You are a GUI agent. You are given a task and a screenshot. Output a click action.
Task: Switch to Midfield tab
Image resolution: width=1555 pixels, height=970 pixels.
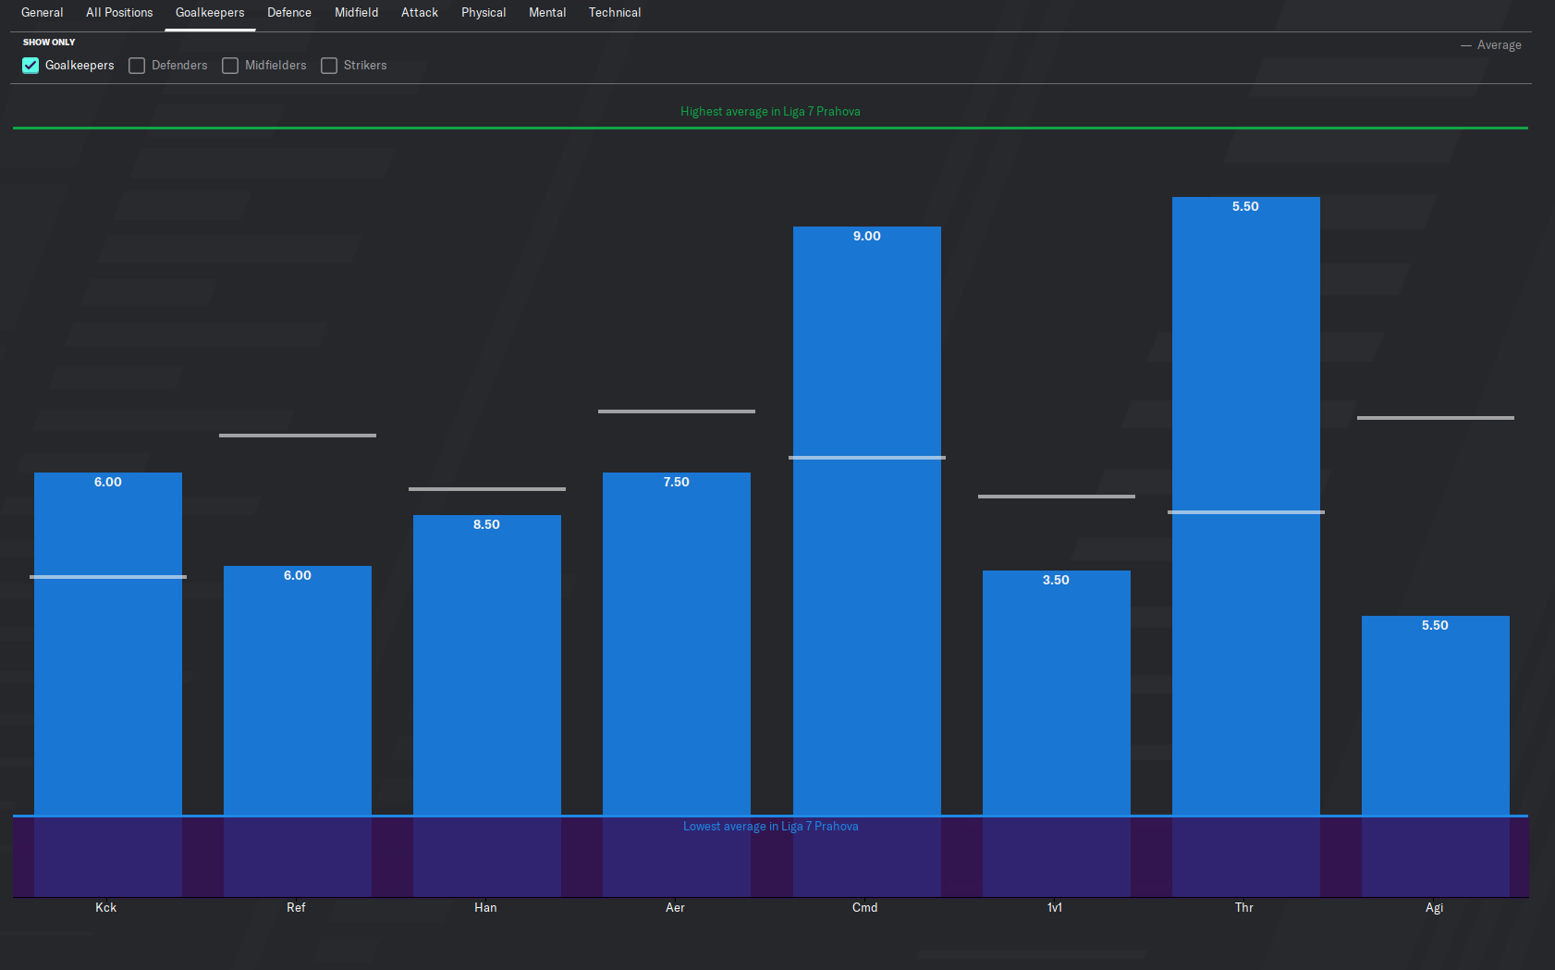[357, 13]
